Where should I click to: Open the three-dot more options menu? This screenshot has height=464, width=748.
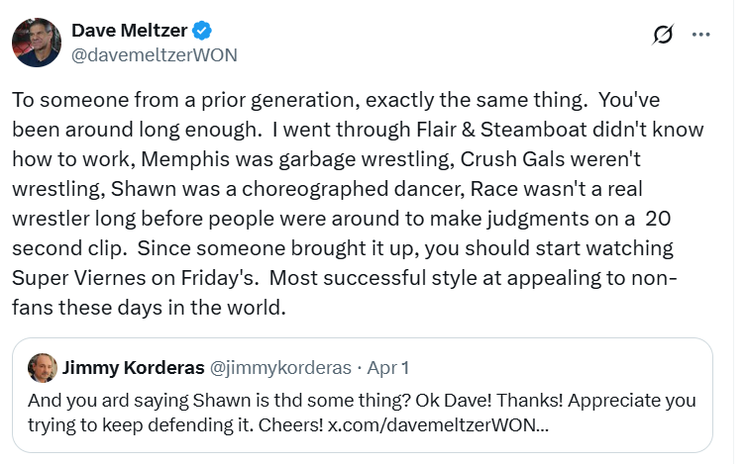click(x=700, y=35)
